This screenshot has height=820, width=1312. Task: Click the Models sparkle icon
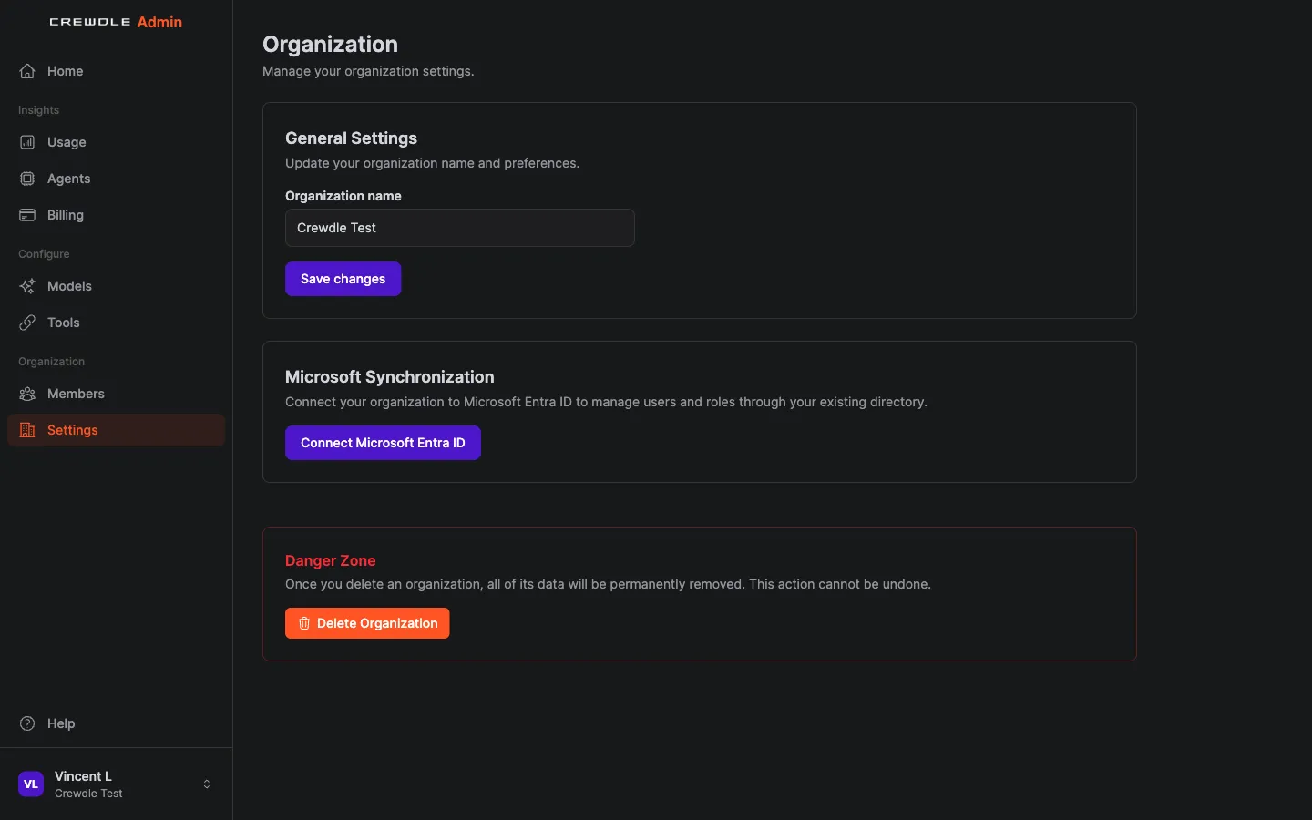click(x=27, y=286)
